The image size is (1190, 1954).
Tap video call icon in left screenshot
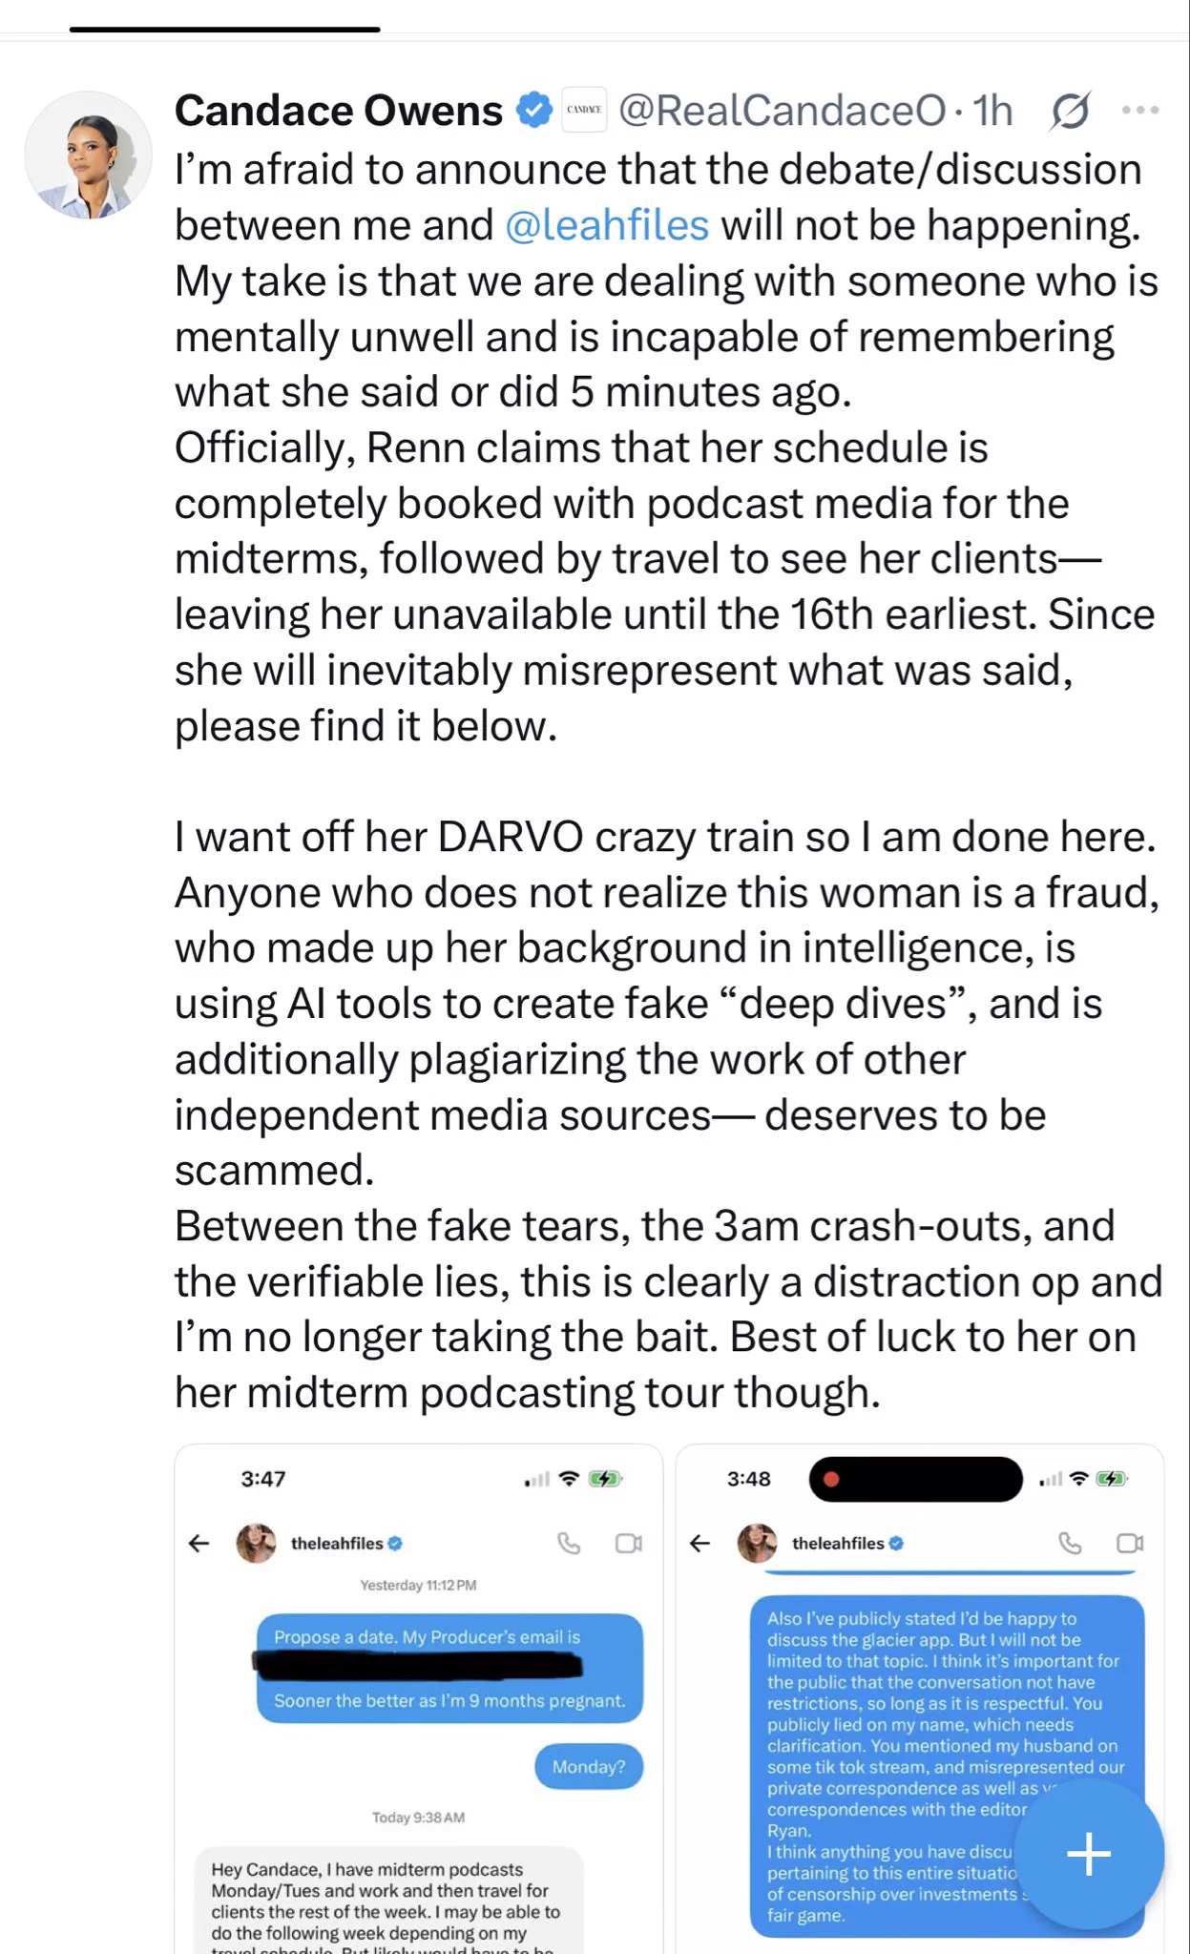pos(629,1543)
